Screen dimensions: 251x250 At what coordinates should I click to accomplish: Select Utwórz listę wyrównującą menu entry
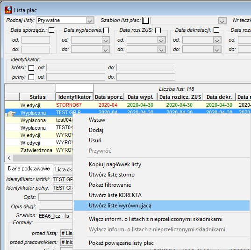coord(162,206)
